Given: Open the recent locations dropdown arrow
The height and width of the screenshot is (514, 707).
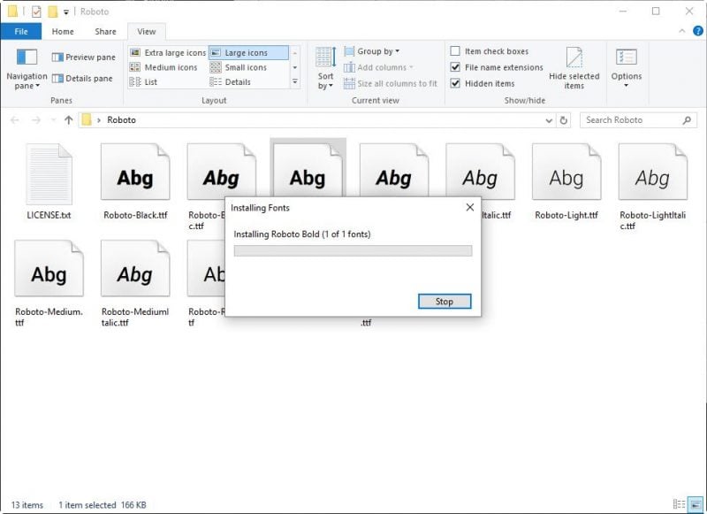Looking at the screenshot, I should pyautogui.click(x=54, y=120).
